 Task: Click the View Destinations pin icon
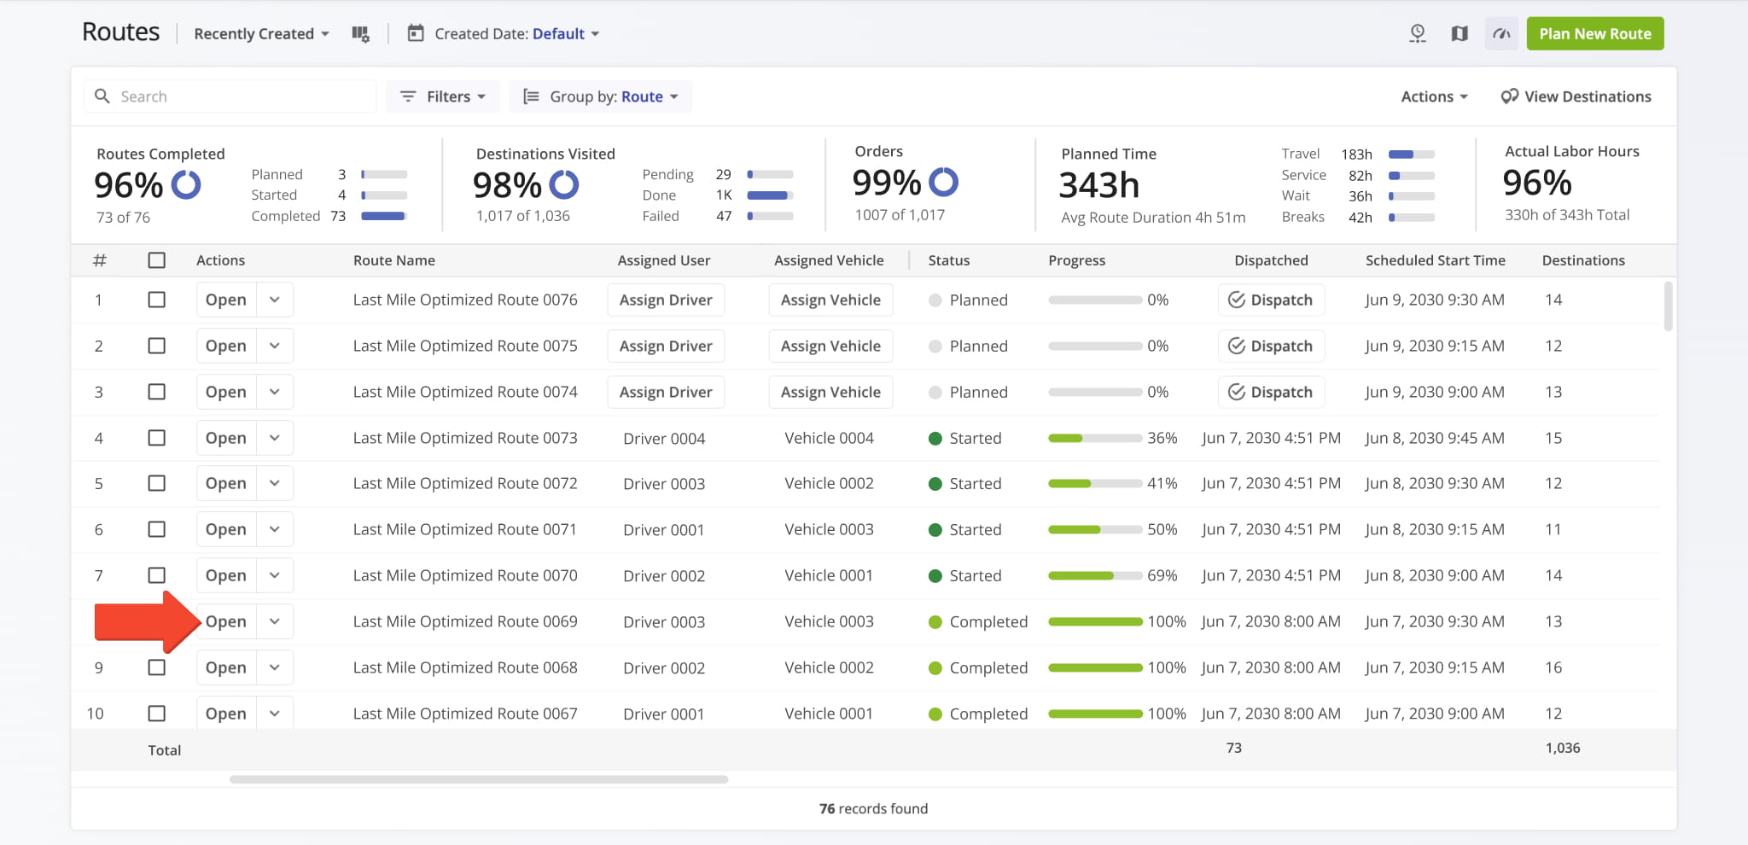point(1509,96)
